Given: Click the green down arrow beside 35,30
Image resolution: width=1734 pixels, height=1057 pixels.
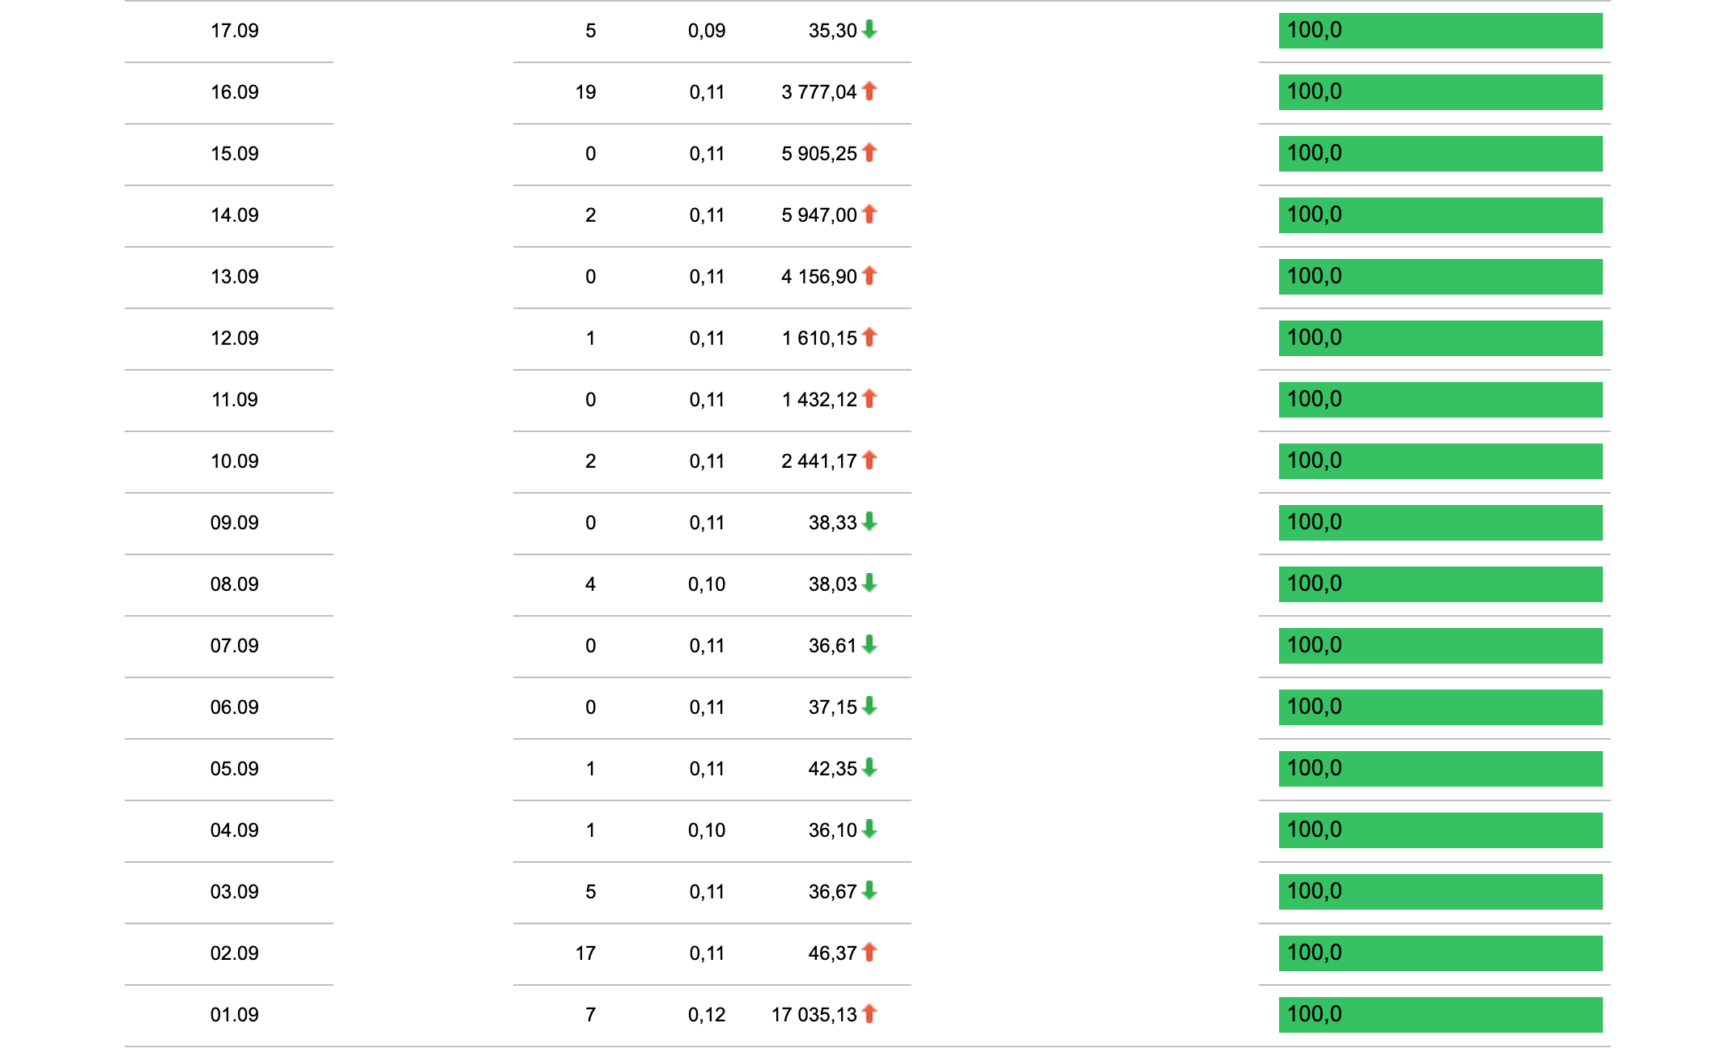Looking at the screenshot, I should 869,30.
